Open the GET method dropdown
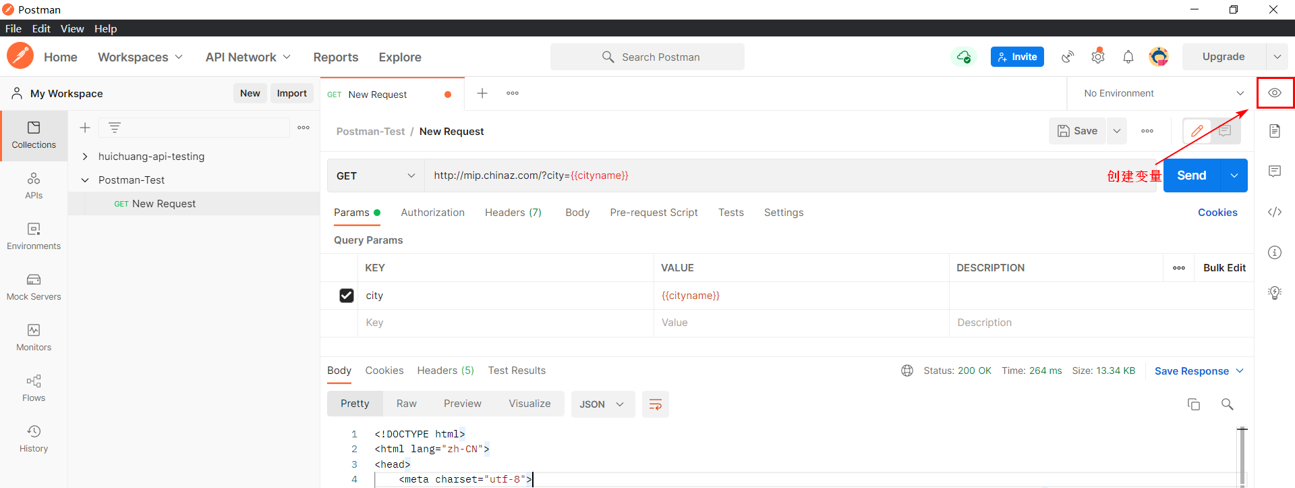 (376, 175)
